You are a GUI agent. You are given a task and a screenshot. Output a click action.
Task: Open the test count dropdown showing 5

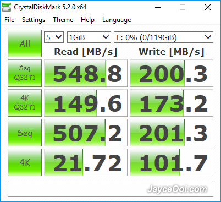click(x=54, y=37)
